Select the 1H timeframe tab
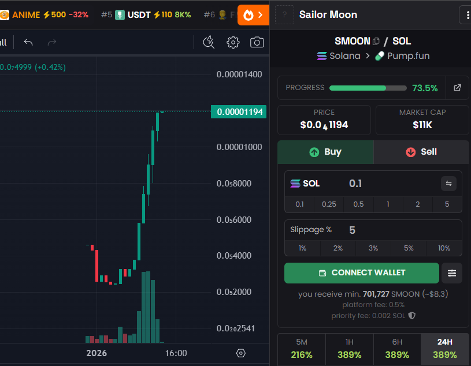The image size is (471, 366). pos(349,349)
